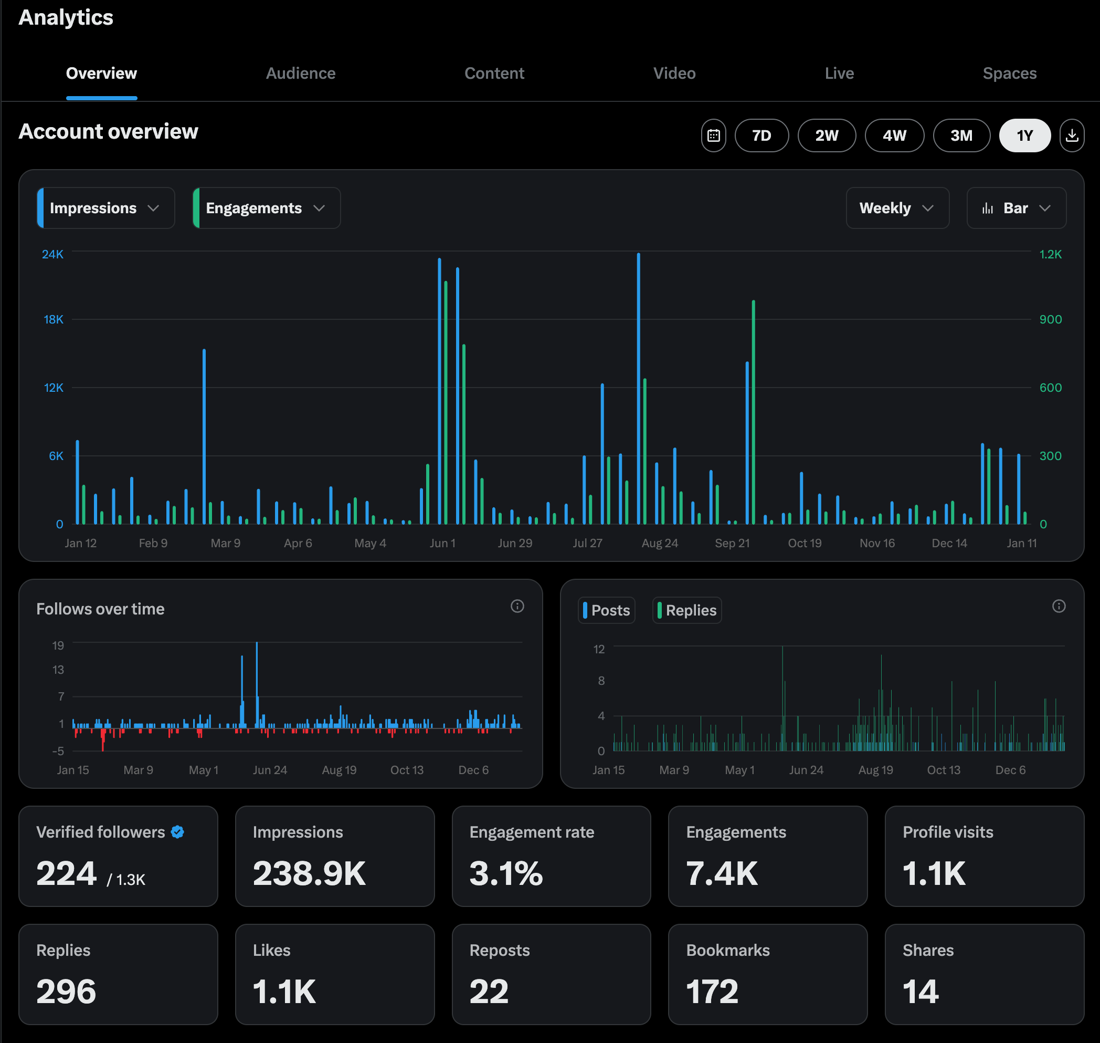1100x1043 pixels.
Task: Select the 4W time range
Action: click(x=894, y=135)
